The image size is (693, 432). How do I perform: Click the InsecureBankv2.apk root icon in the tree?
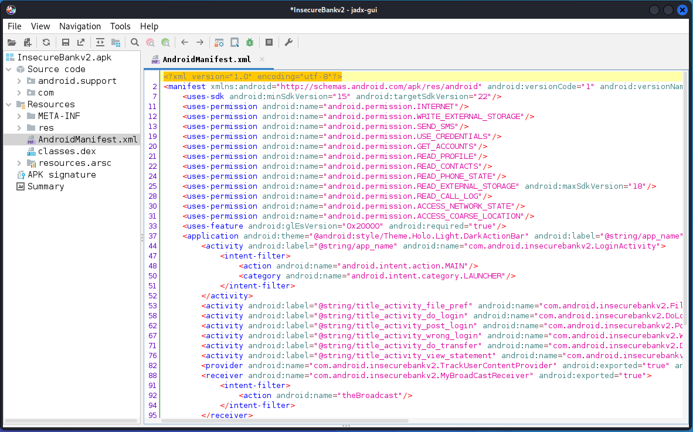coord(10,57)
